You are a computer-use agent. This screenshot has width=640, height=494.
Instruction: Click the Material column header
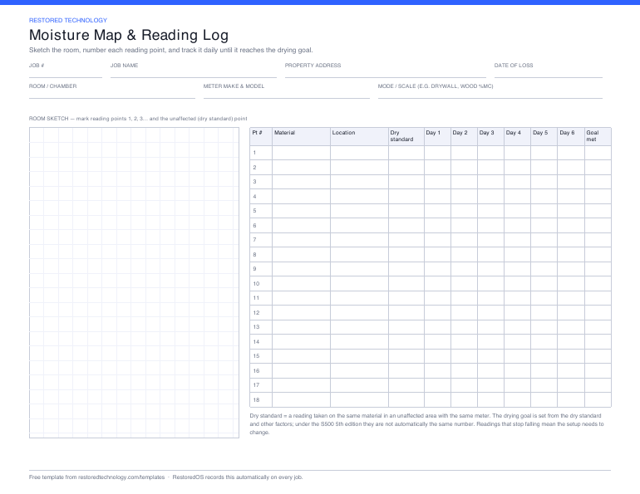[301, 136]
